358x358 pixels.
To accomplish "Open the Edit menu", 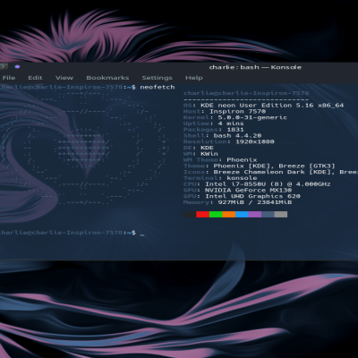I will pyautogui.click(x=35, y=78).
